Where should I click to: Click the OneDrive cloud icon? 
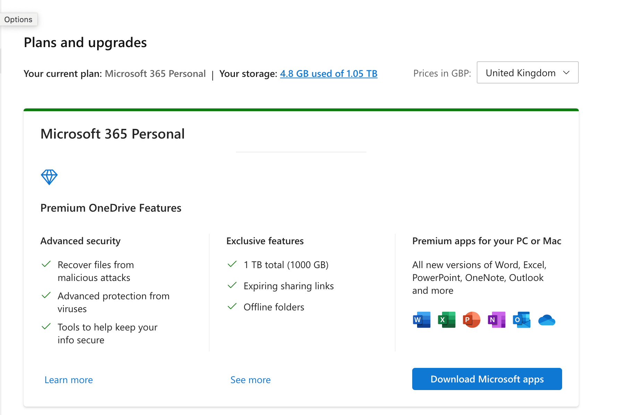(x=546, y=320)
